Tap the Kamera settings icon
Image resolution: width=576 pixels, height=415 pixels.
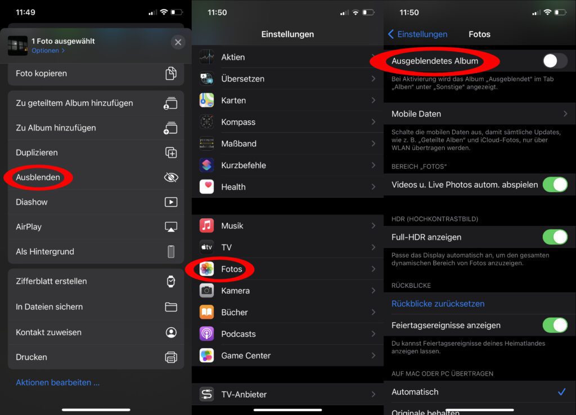(x=207, y=291)
